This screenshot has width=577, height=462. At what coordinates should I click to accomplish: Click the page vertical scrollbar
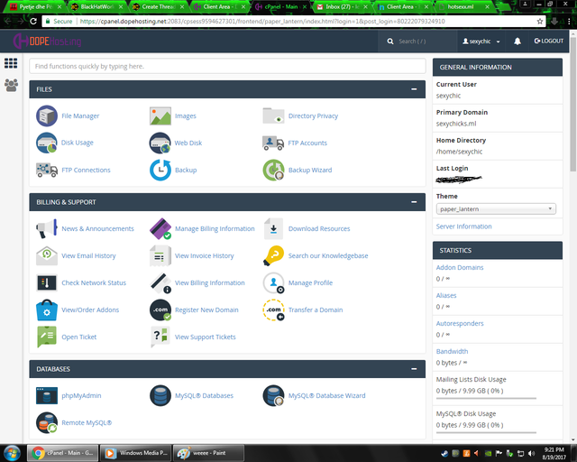pyautogui.click(x=573, y=103)
